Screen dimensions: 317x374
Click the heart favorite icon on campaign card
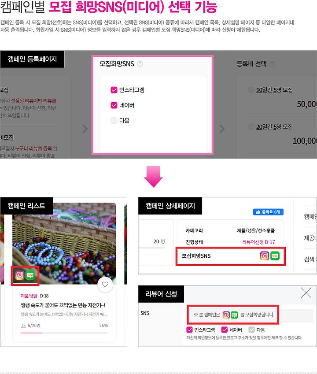105,284
